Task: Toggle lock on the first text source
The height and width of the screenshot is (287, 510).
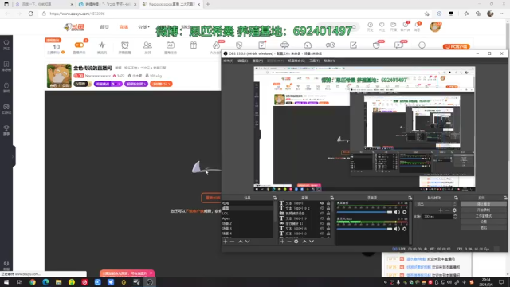Action: click(x=328, y=203)
